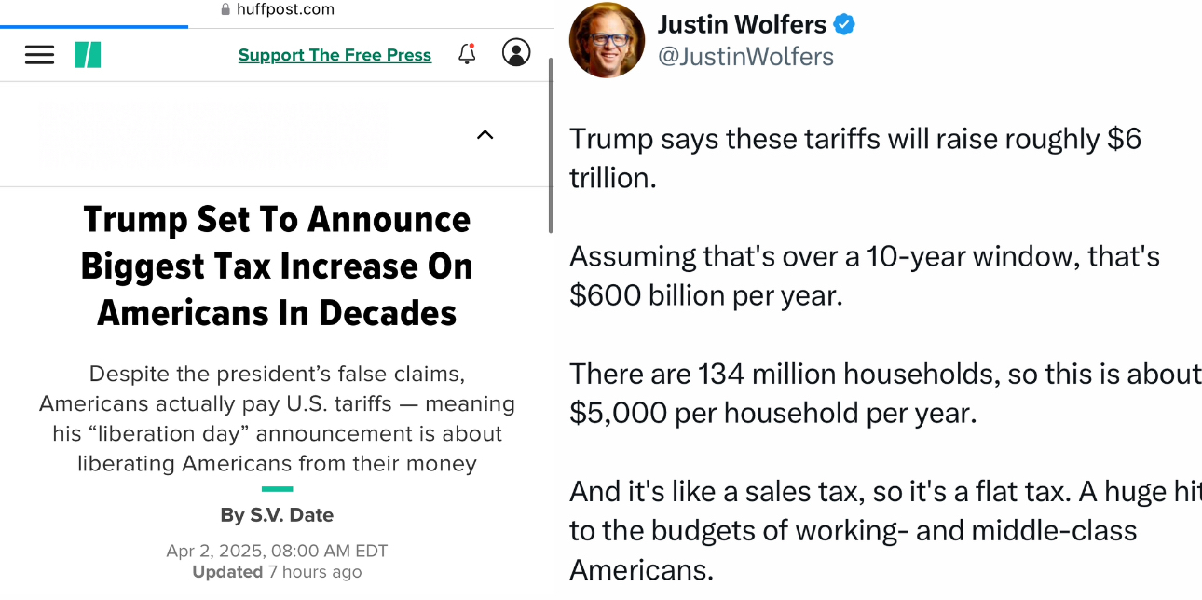The image size is (1202, 600).
Task: Click the huffpost.com address bar
Action: [278, 9]
